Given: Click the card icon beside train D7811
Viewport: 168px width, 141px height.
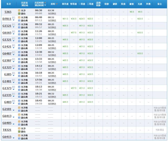Looking at the screenshot, I should (x=13, y=18).
